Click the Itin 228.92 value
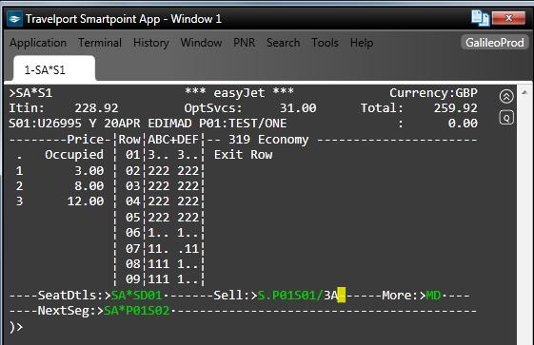 [x=96, y=108]
